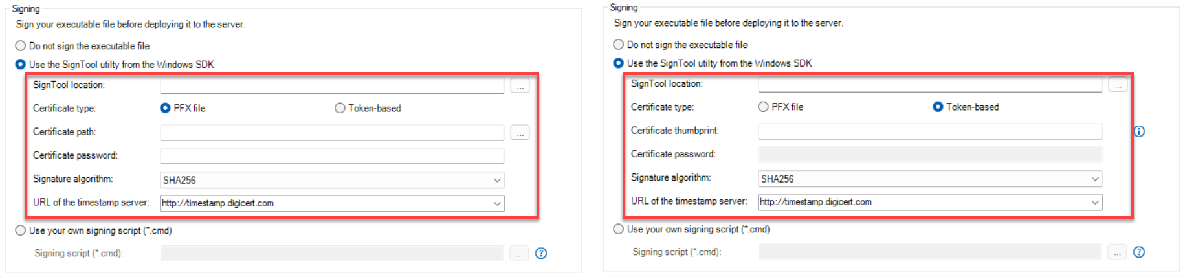The image size is (1185, 277).
Task: Click SignTool location browse button in right panel
Action: point(1118,84)
